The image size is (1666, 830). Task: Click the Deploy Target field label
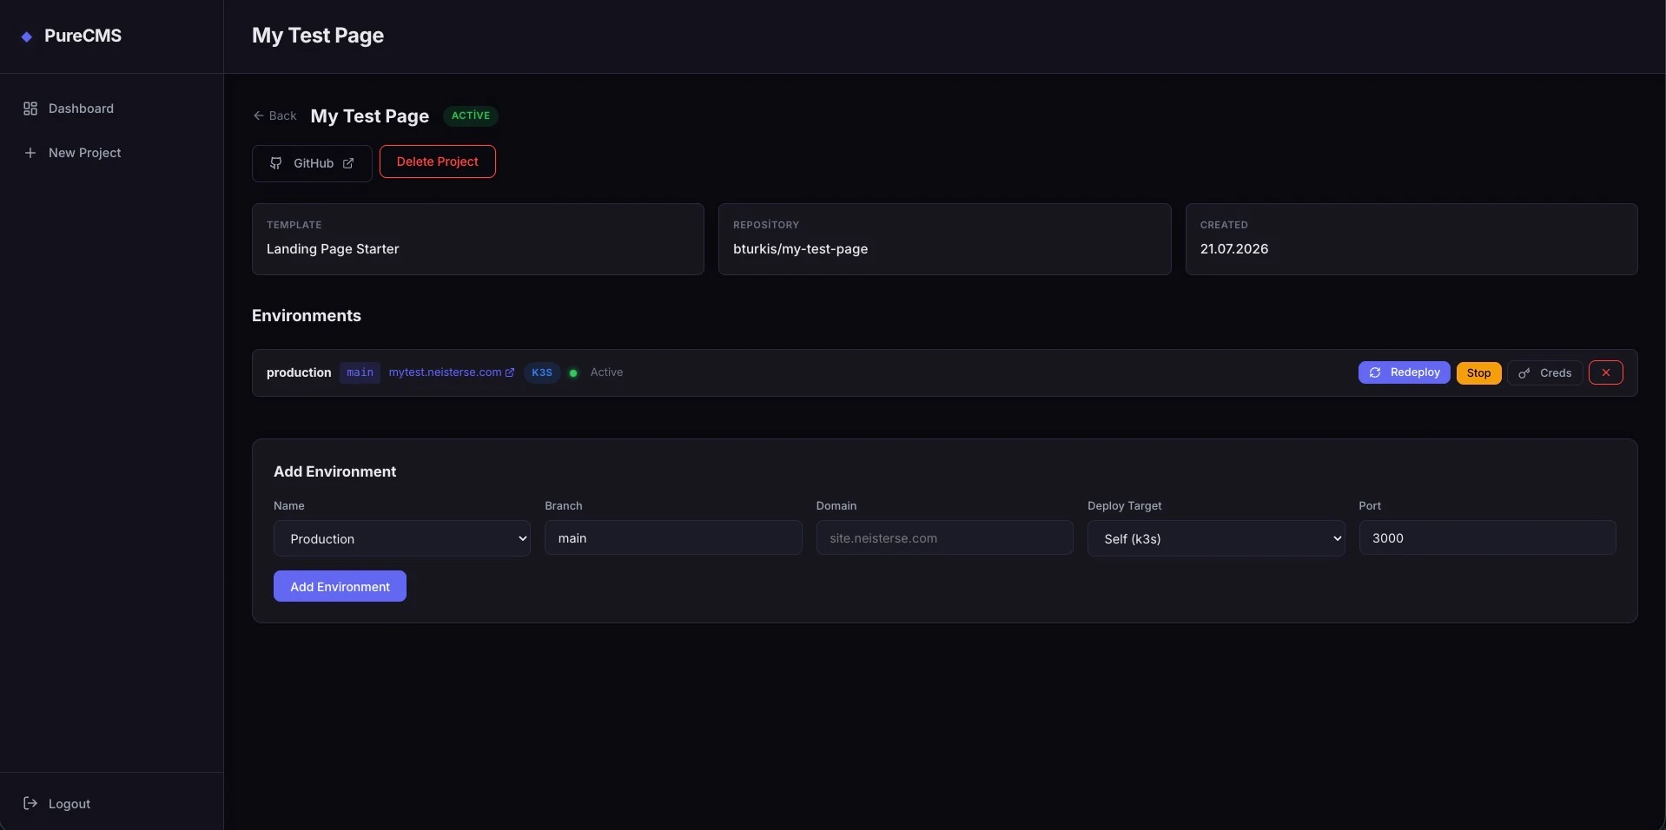coord(1124,505)
